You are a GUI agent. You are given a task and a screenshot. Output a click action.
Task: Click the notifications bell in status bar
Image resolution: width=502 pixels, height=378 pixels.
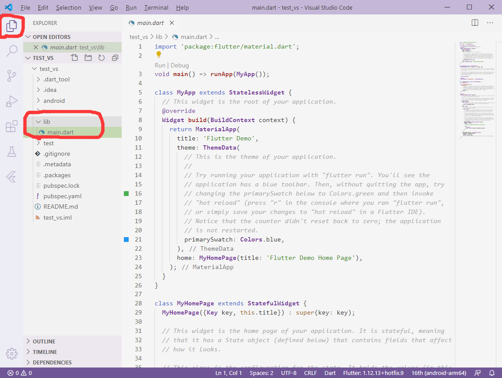(492, 373)
